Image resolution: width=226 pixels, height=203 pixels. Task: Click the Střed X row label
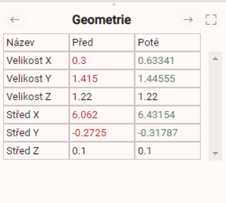click(x=23, y=115)
